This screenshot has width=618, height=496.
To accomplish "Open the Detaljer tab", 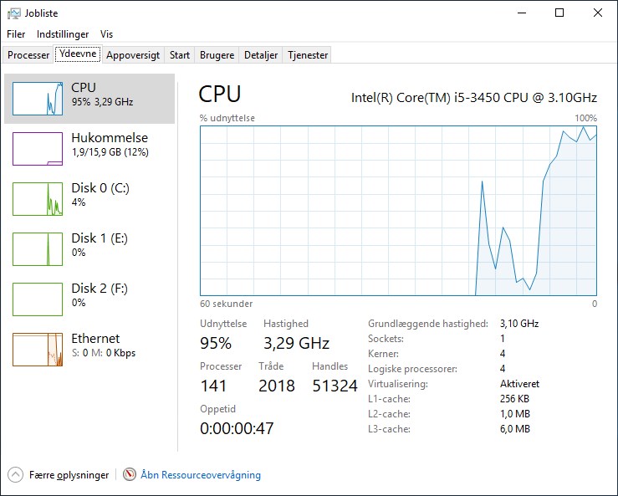I will pyautogui.click(x=261, y=55).
